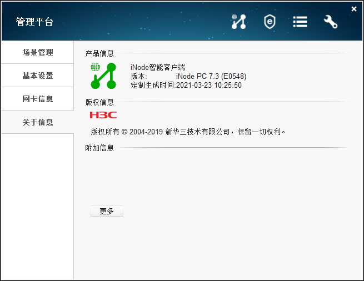Viewport: 364px width, 281px height.
Task: Click the shield security icon
Action: pos(270,22)
